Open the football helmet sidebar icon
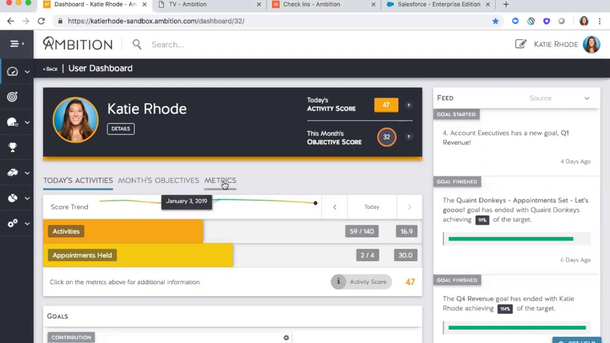The height and width of the screenshot is (343, 610). click(x=12, y=122)
